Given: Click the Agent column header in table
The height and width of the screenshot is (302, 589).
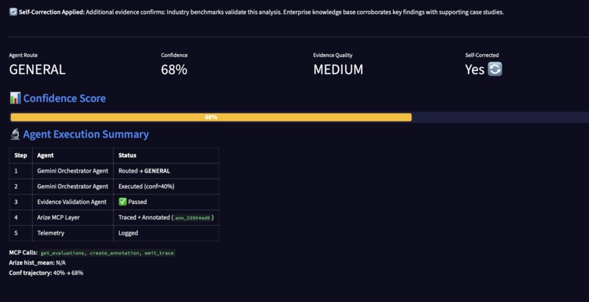Looking at the screenshot, I should coord(73,155).
